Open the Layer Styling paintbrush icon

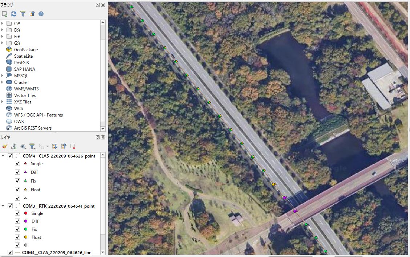[x=5, y=146]
